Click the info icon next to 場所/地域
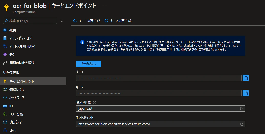The image size is (265, 134). [94, 103]
